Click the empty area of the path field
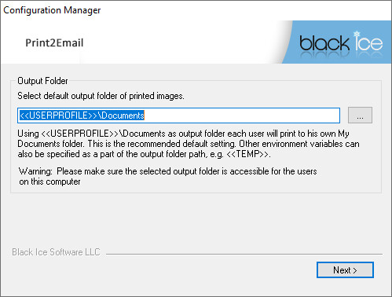This screenshot has height=297, width=392. coord(242,115)
